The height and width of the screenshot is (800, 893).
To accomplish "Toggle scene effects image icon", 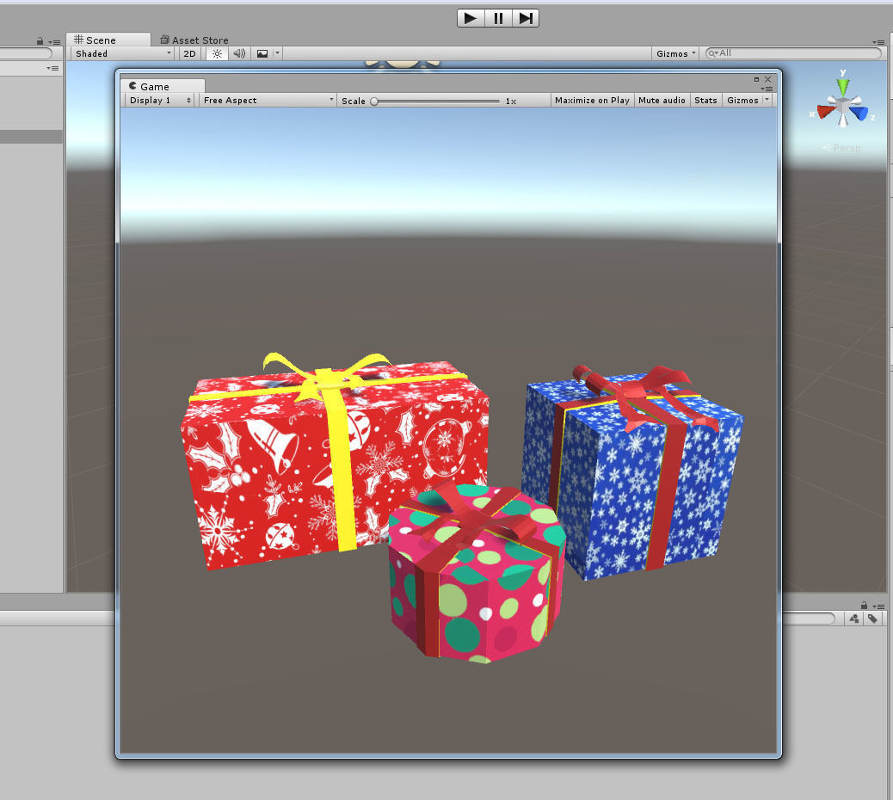I will click(262, 53).
